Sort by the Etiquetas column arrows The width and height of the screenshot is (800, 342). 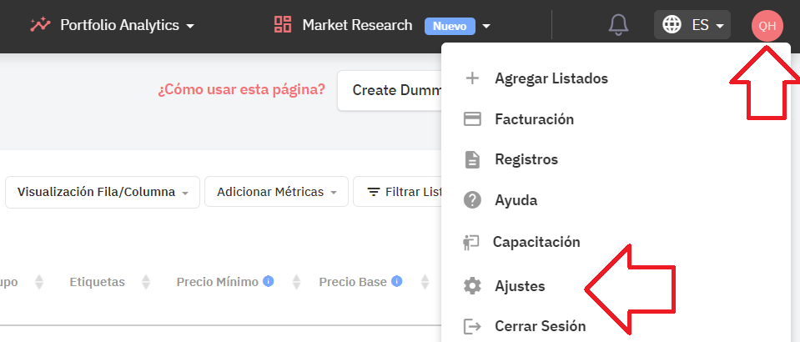146,282
